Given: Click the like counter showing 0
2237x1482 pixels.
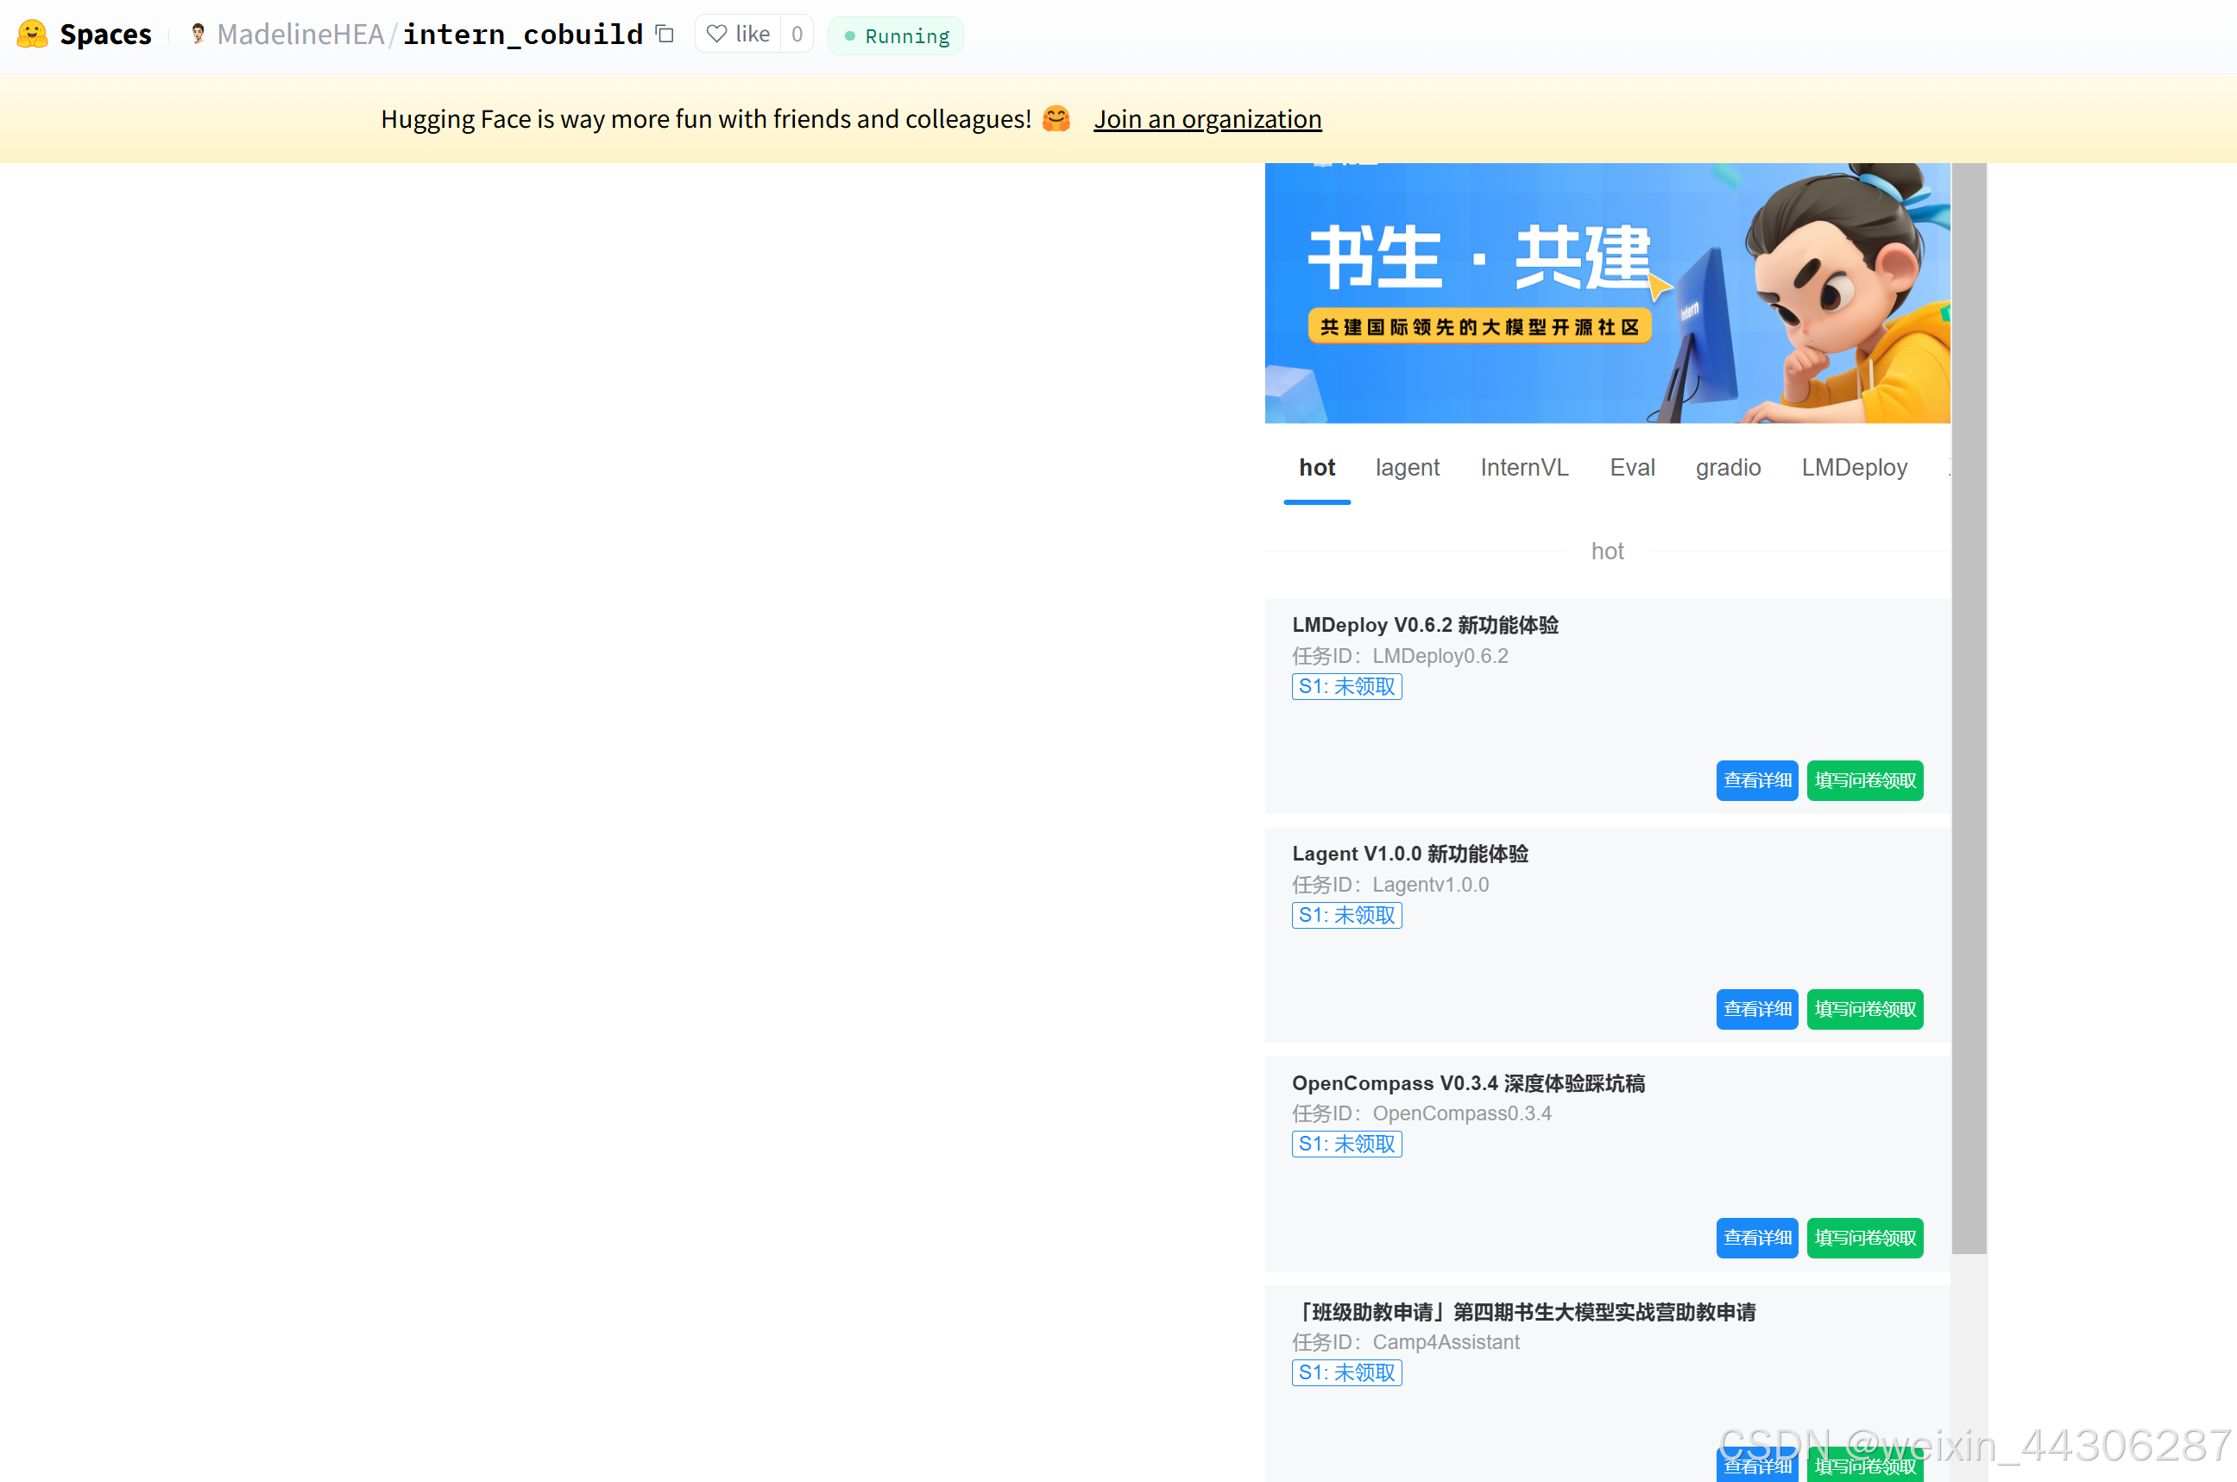Looking at the screenshot, I should click(x=797, y=33).
